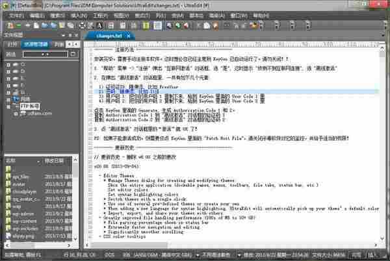The width and height of the screenshot is (390, 261).
Task: Select the 列表 tab in file view
Action: coord(58,44)
